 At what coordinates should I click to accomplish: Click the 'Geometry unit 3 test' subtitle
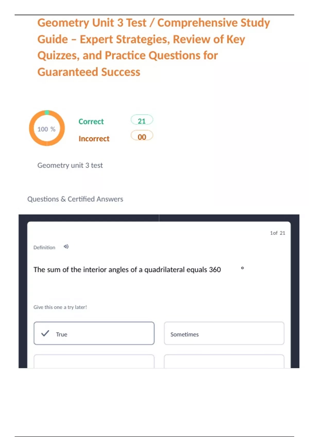coord(70,165)
